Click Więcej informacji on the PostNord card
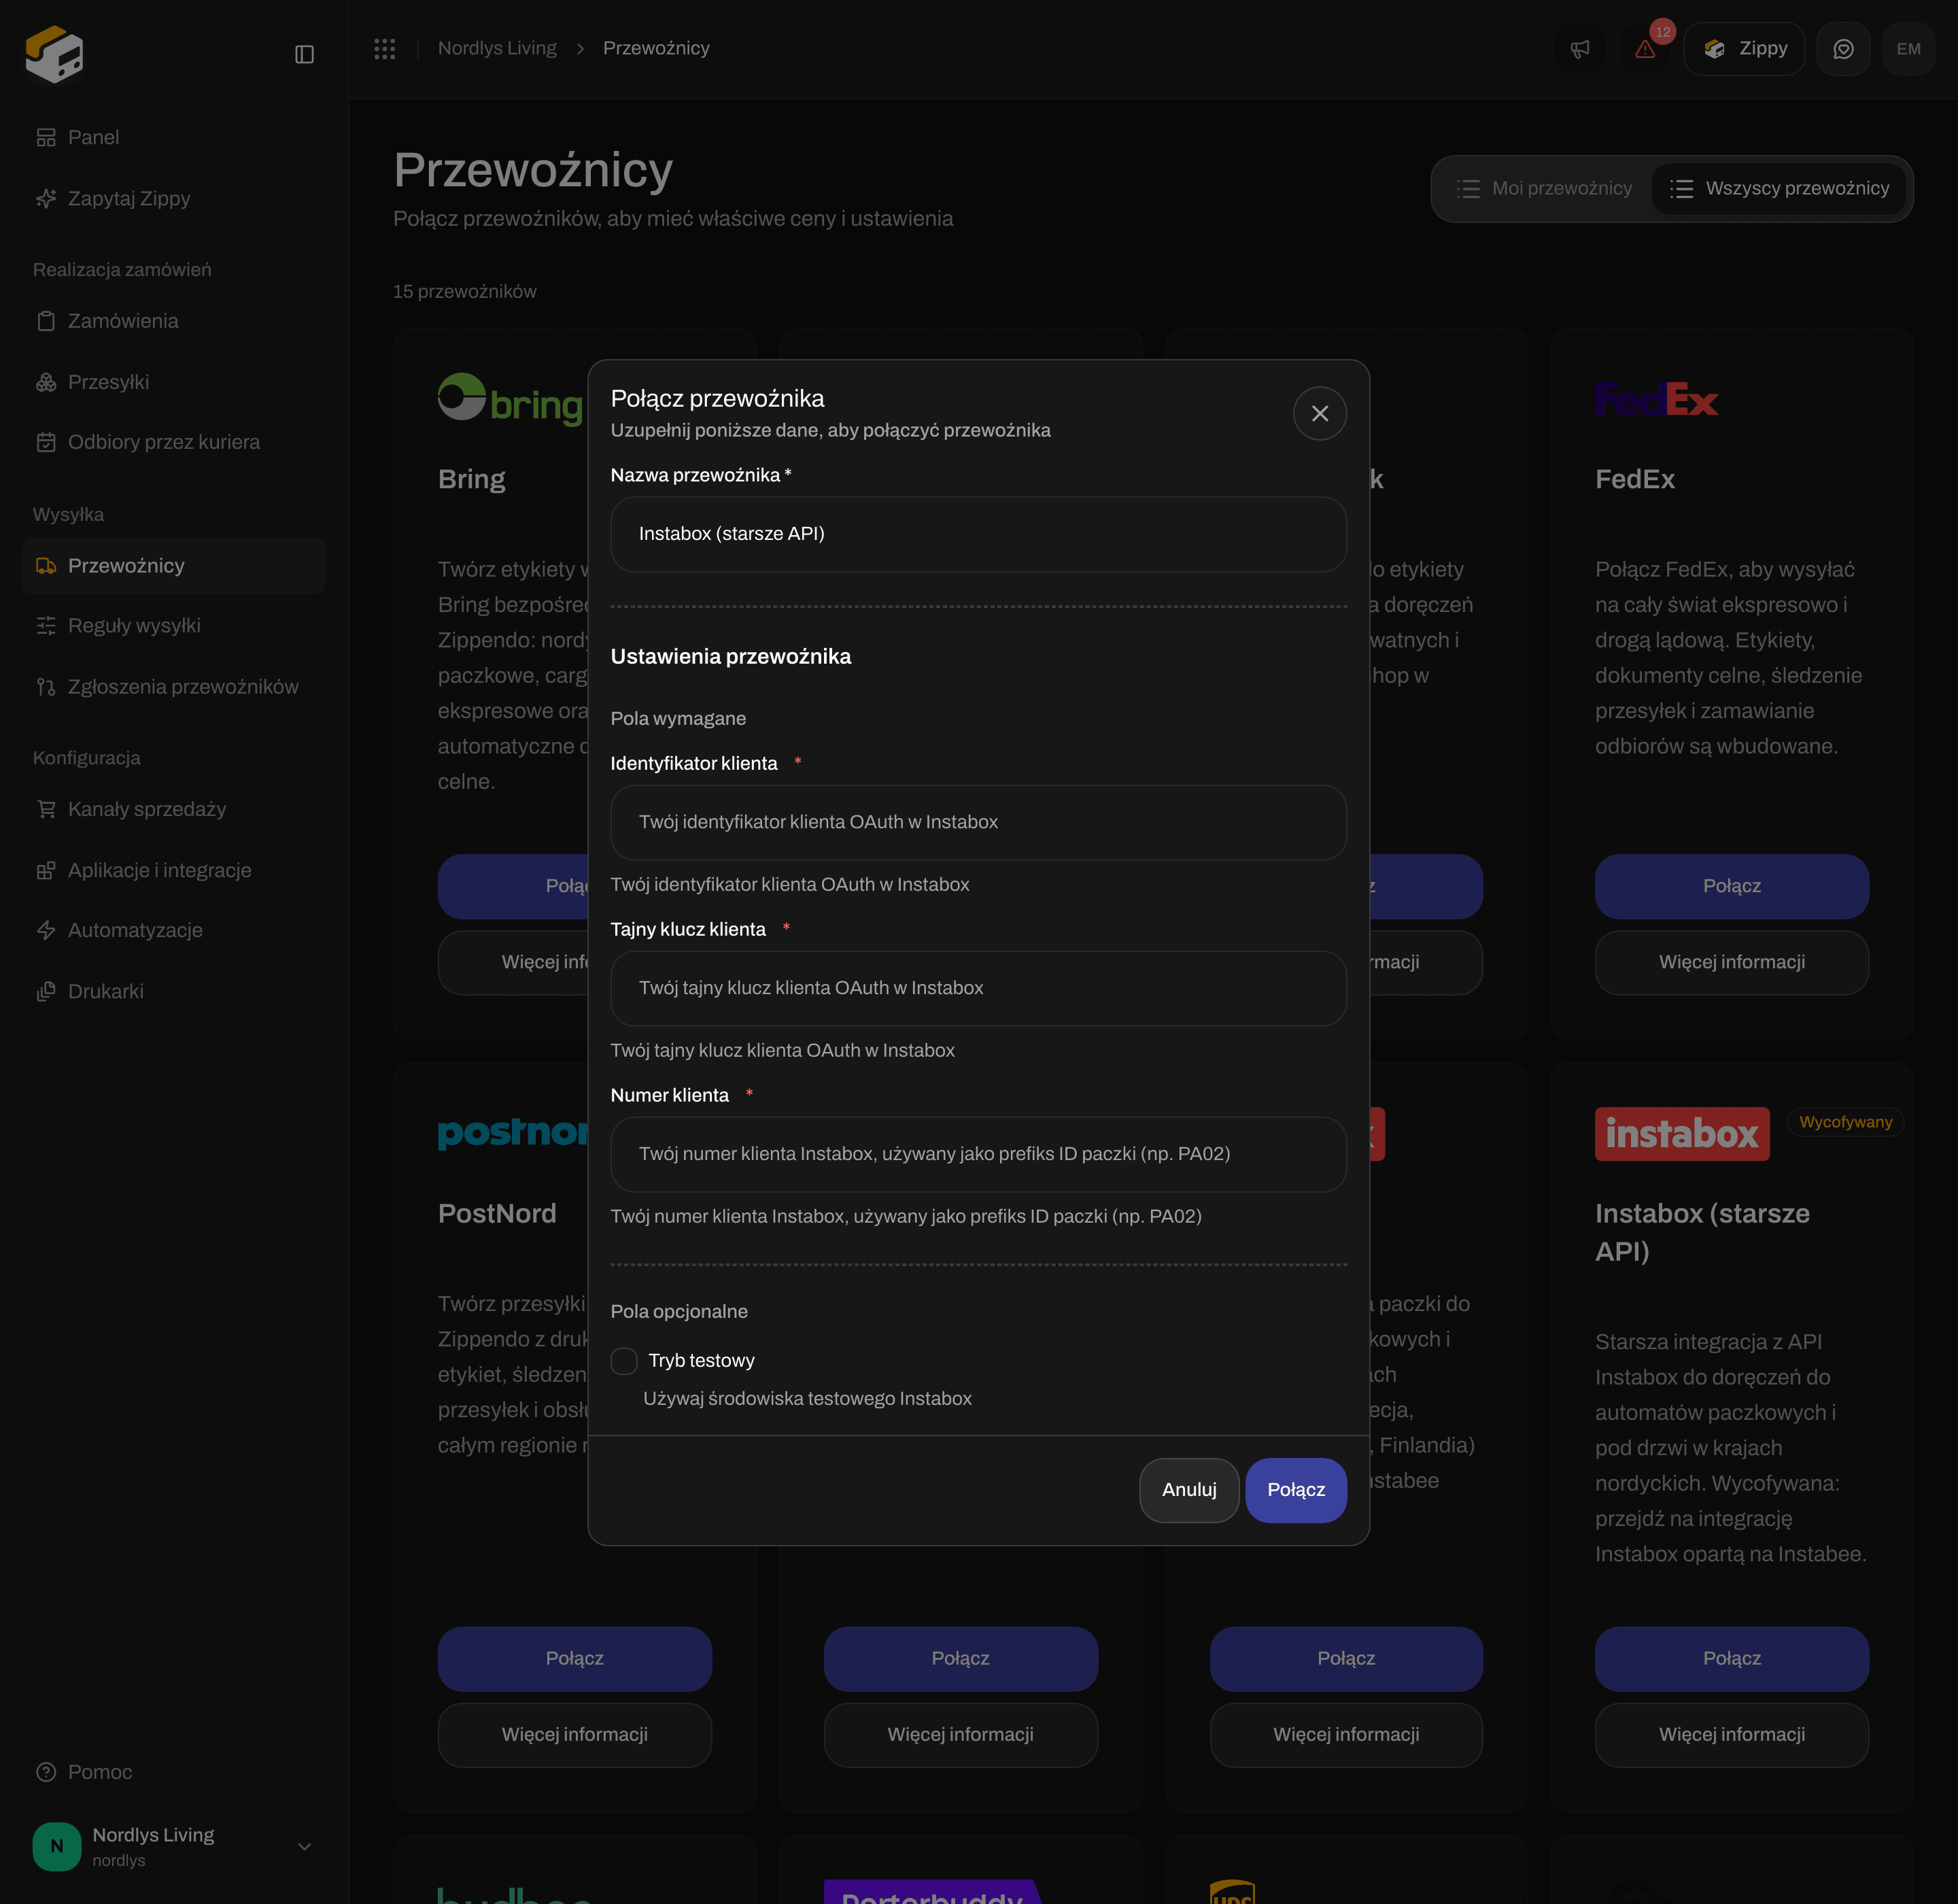Viewport: 1958px width, 1904px height. 575,1734
